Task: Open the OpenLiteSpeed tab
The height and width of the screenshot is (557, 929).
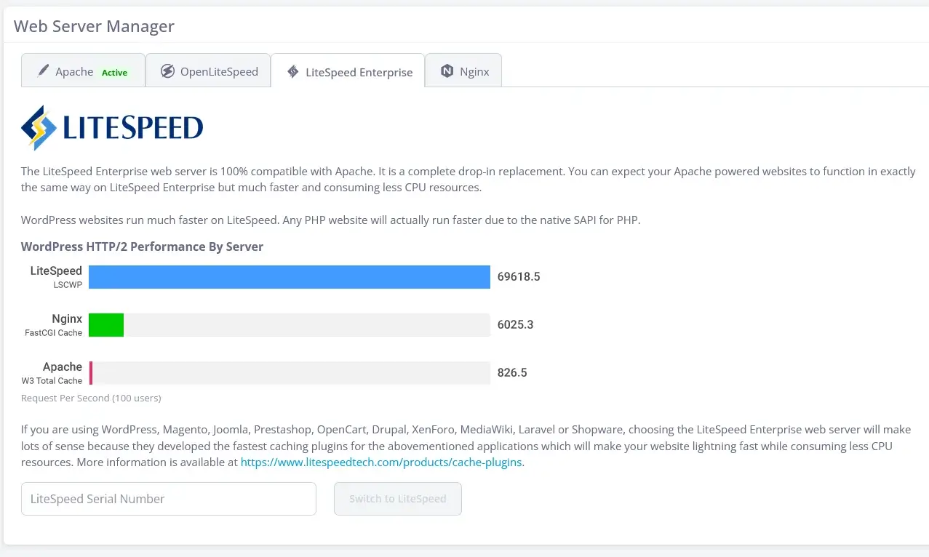Action: [208, 71]
